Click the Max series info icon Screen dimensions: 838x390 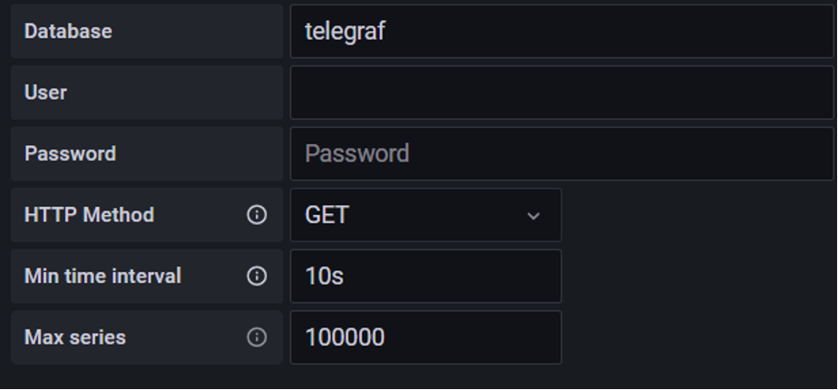(x=257, y=337)
